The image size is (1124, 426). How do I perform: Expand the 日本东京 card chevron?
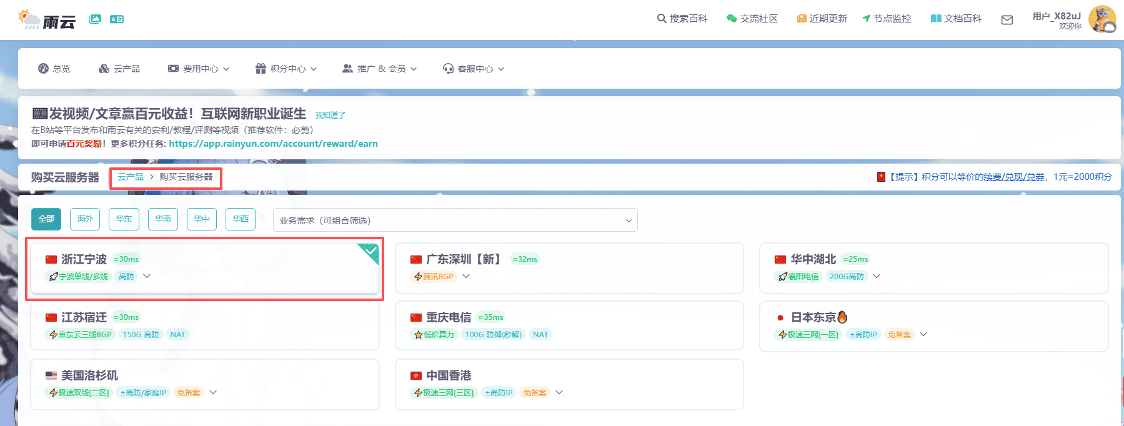point(923,334)
